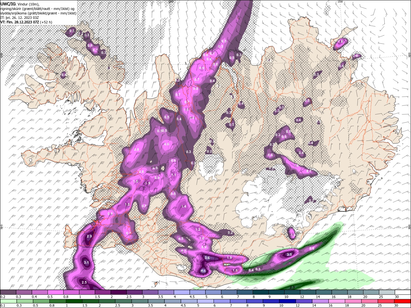This screenshot has height=308, width=411.
Task: Click the 1.2 precipitation value on the map
Action: 198,229
